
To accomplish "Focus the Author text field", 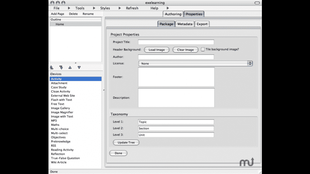I will [x=176, y=57].
